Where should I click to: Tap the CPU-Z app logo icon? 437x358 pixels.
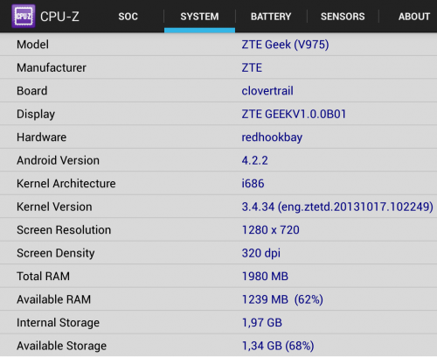tap(24, 16)
